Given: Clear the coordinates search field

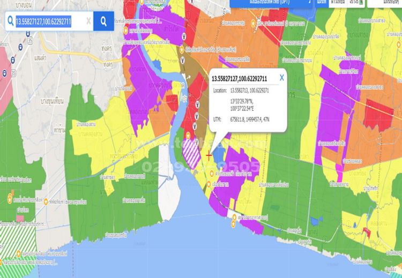Looking at the screenshot, I should click(x=88, y=21).
